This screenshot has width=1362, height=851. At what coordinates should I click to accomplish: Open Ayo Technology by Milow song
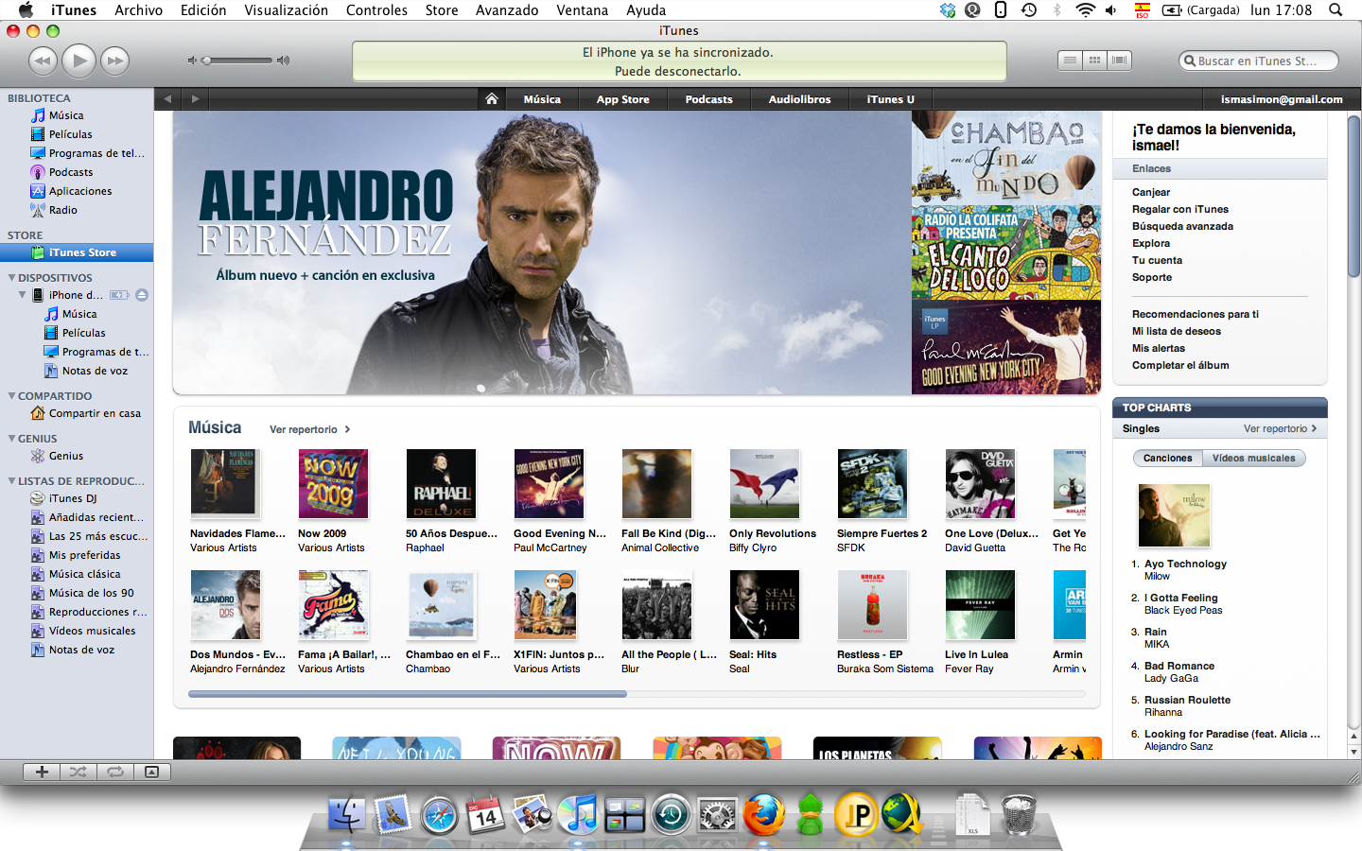pos(1185,564)
